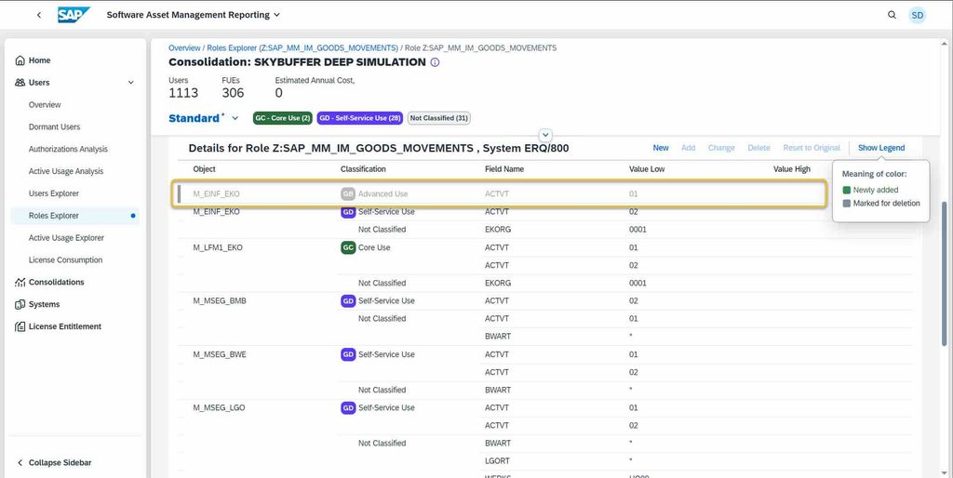
Task: Collapse the Users sidebar section
Action: pyautogui.click(x=130, y=83)
